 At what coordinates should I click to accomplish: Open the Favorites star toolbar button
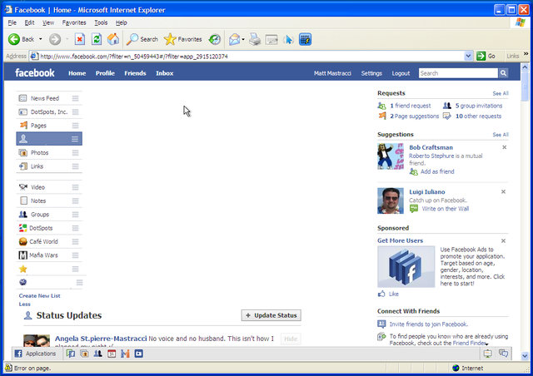click(183, 39)
